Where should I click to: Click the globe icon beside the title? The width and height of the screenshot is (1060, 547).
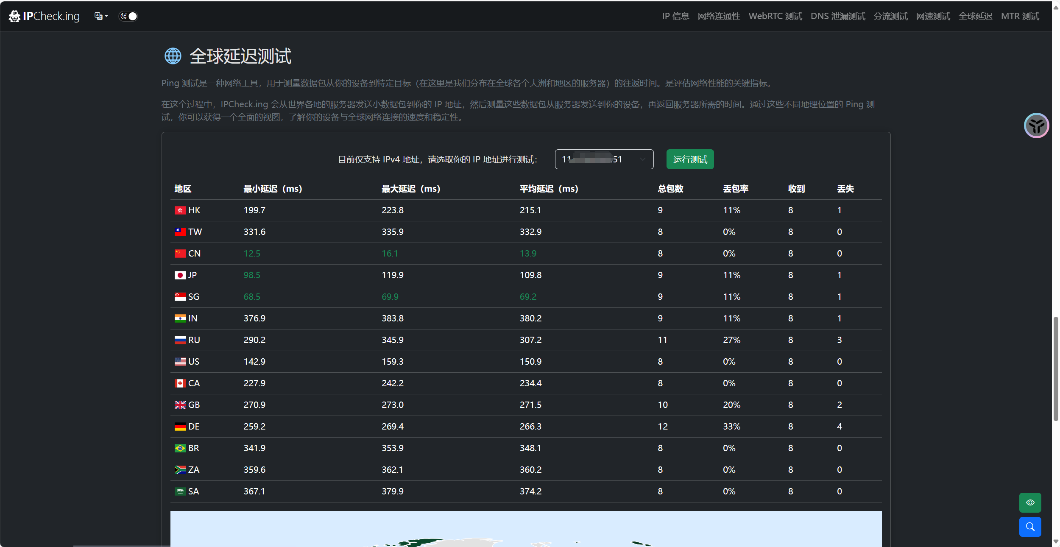pyautogui.click(x=173, y=56)
